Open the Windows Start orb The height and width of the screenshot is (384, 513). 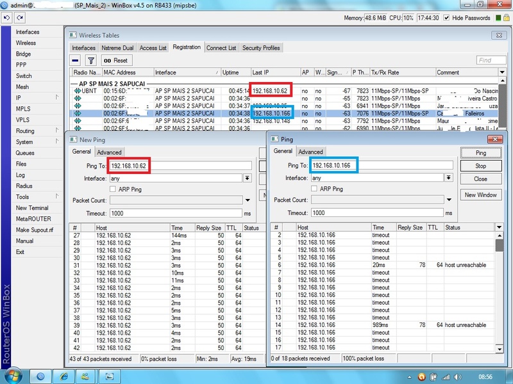(x=13, y=376)
